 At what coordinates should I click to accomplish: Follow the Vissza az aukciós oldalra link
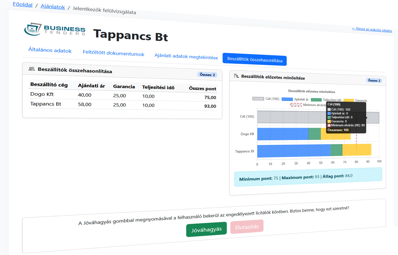coord(372,30)
